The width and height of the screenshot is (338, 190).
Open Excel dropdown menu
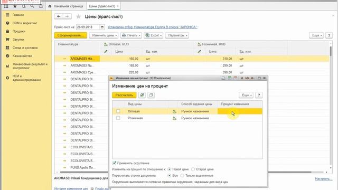154,35
